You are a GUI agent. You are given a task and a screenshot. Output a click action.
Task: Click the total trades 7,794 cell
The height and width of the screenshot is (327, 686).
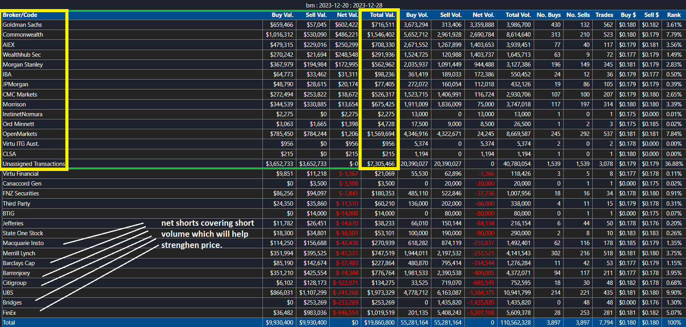(606, 323)
